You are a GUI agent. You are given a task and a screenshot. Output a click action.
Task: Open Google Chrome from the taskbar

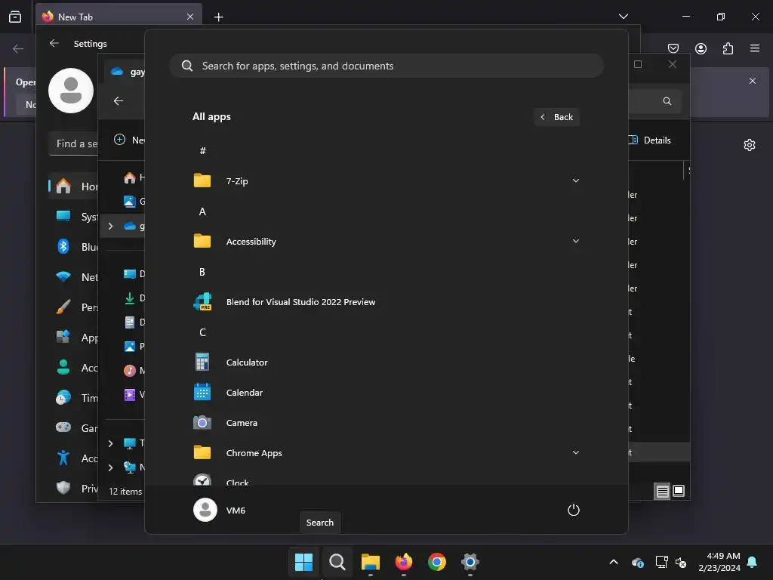click(x=437, y=562)
